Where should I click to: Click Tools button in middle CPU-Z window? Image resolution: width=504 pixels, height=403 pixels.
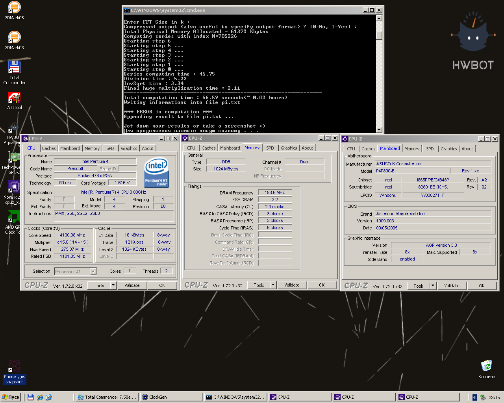tap(259, 285)
